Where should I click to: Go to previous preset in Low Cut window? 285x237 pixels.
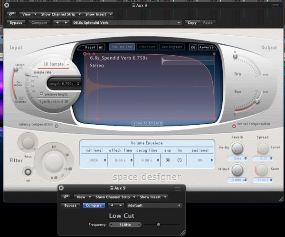pyautogui.click(x=112, y=205)
